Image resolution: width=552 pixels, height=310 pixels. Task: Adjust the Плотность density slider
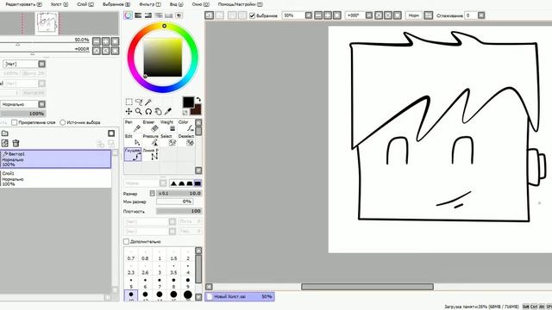[179, 211]
